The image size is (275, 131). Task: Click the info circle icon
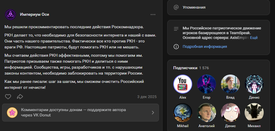click(x=176, y=47)
